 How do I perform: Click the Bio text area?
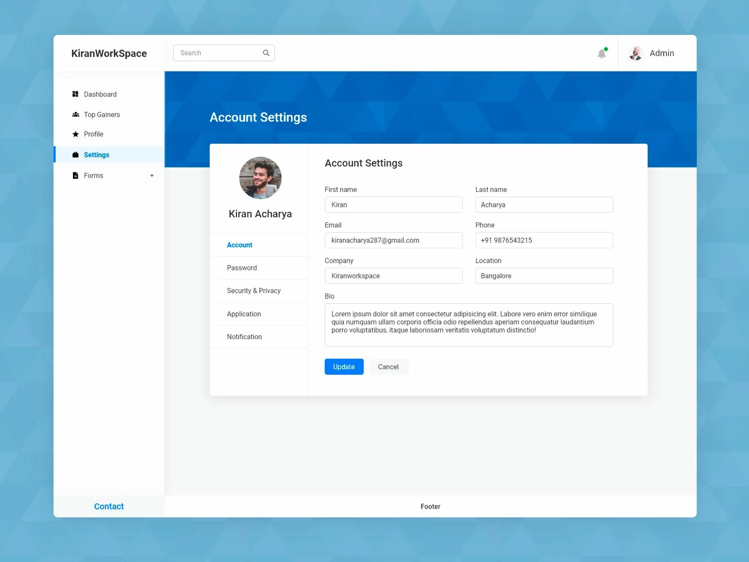[469, 325]
